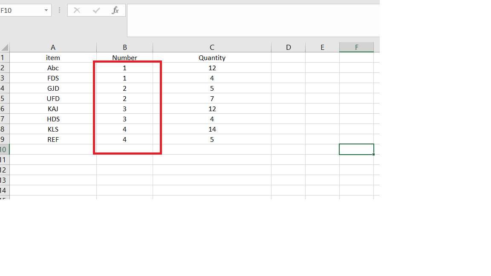Select column F header
491x276 pixels.
point(356,47)
